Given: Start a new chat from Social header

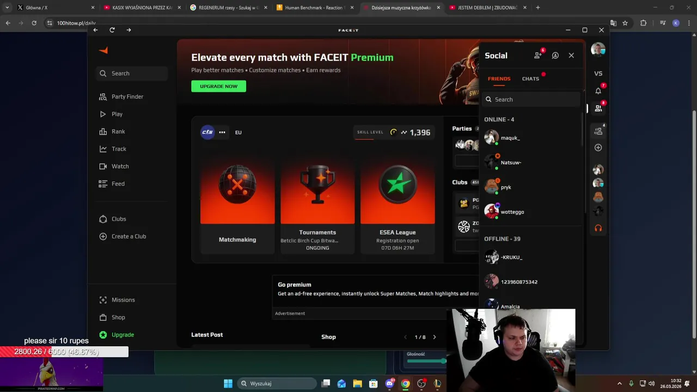Looking at the screenshot, I should 555,56.
